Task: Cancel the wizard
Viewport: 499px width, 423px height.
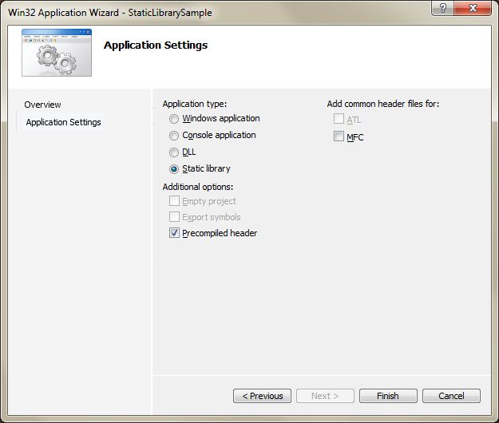Action: [x=451, y=396]
